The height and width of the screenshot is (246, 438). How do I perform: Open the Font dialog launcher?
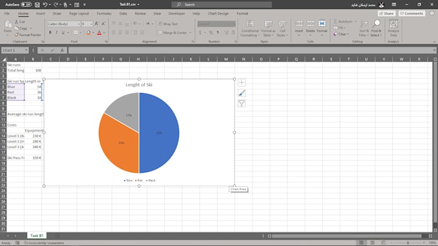click(106, 42)
